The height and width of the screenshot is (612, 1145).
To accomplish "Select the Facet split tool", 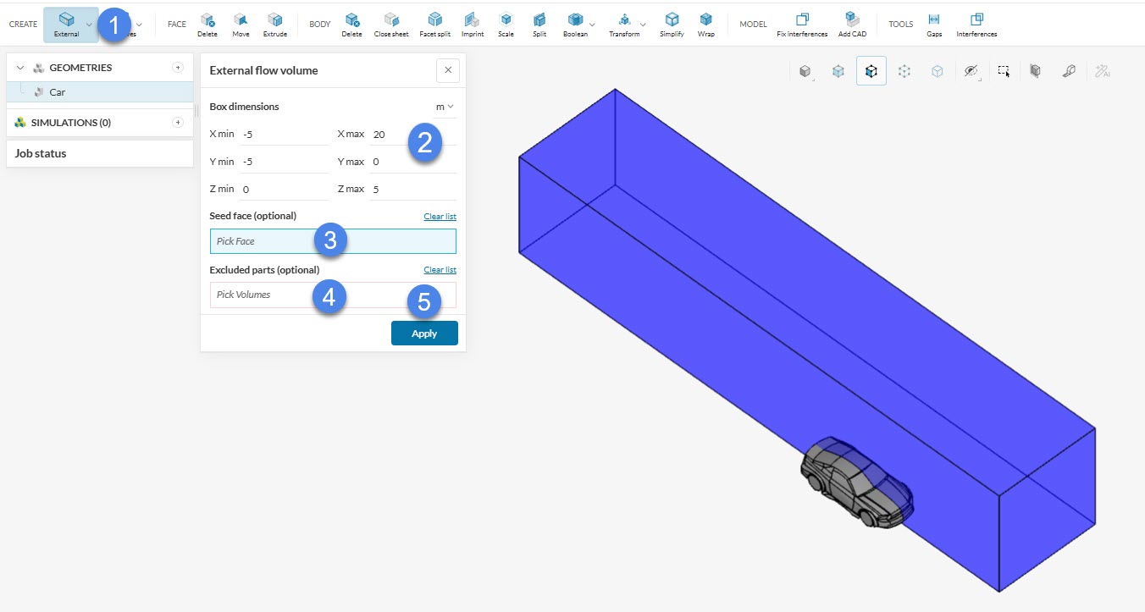I will [x=435, y=25].
